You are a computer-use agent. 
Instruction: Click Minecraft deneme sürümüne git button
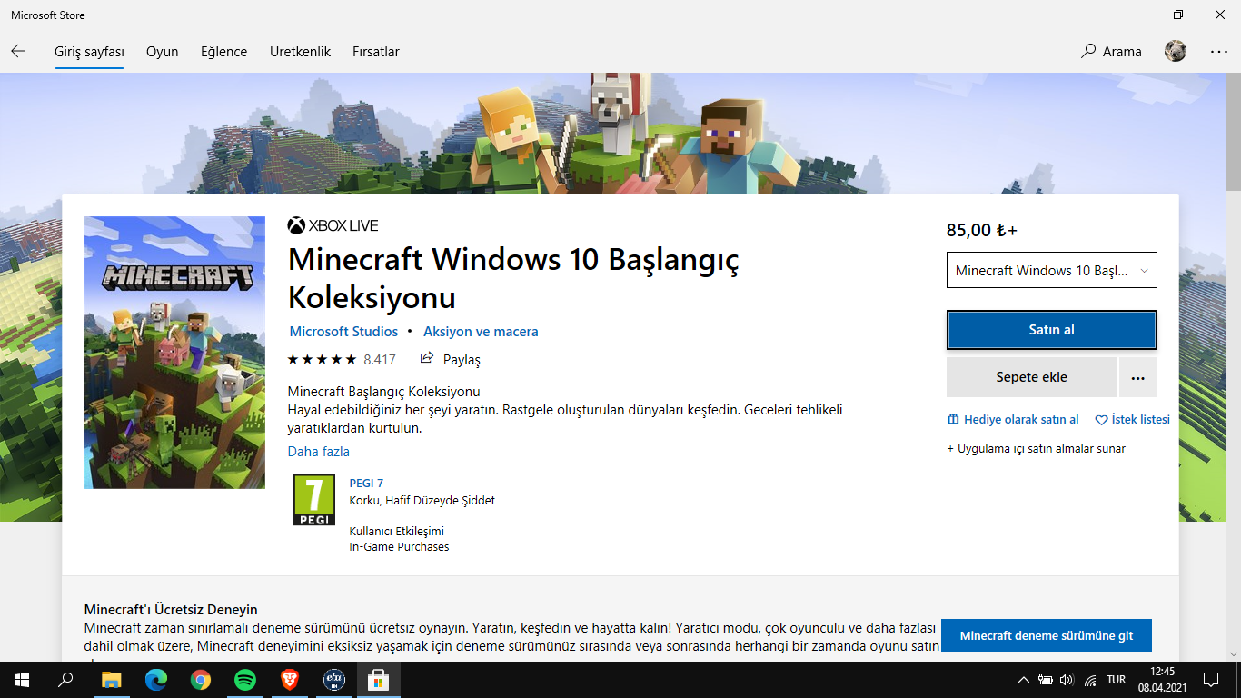(1047, 635)
